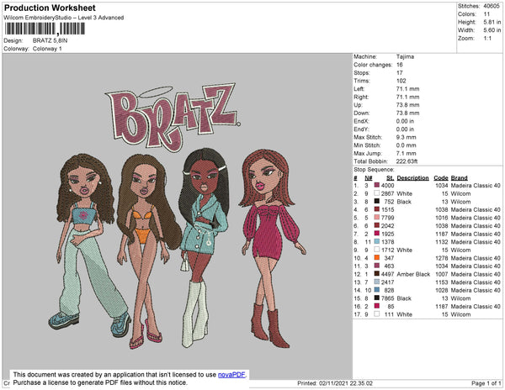Click the Stop Sequence section label
This screenshot has width=505, height=390.
click(x=375, y=170)
